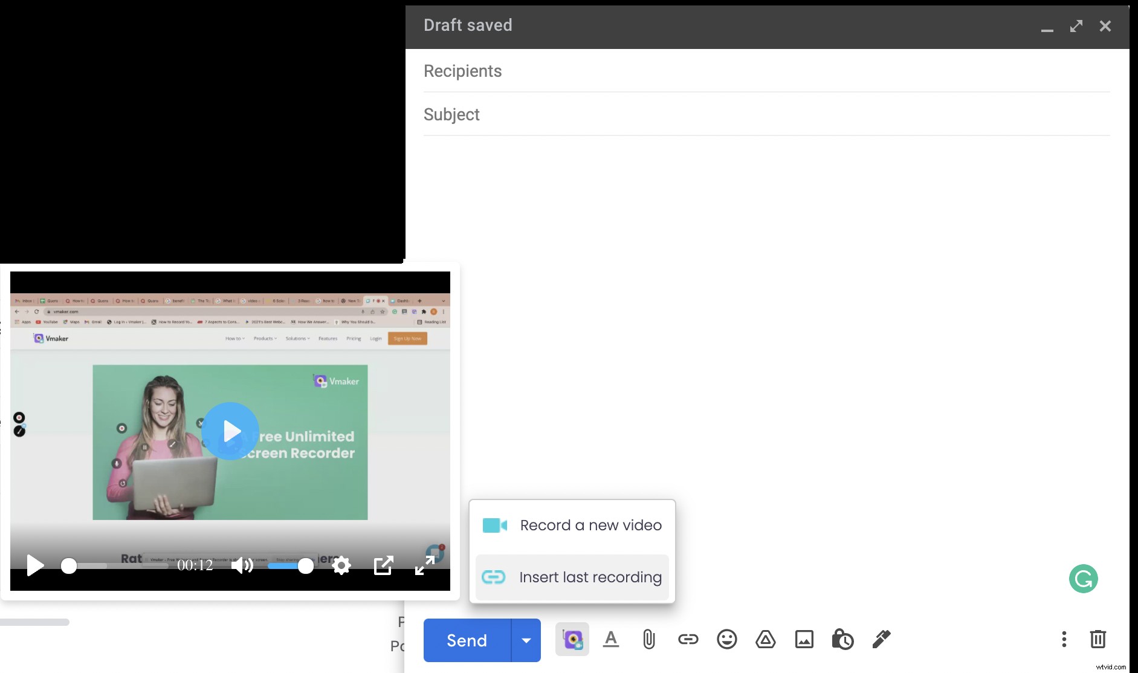Open the Grammarly assistant
The height and width of the screenshot is (673, 1138).
(1082, 579)
